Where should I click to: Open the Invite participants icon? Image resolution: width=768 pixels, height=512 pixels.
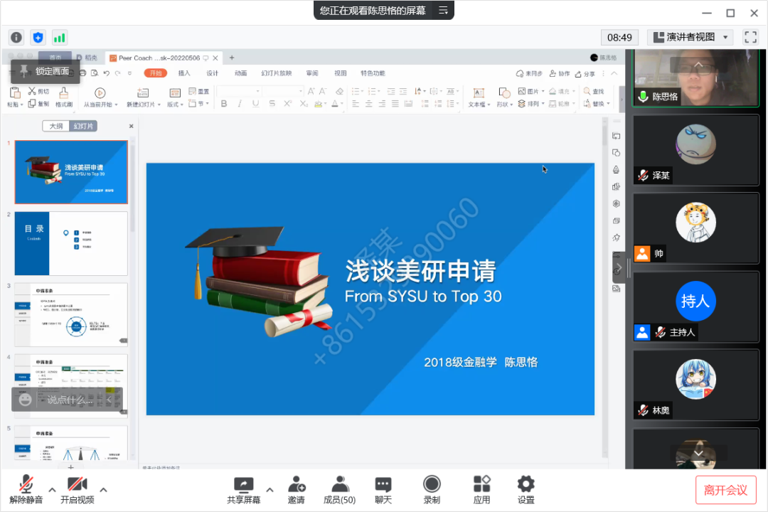pos(297,489)
